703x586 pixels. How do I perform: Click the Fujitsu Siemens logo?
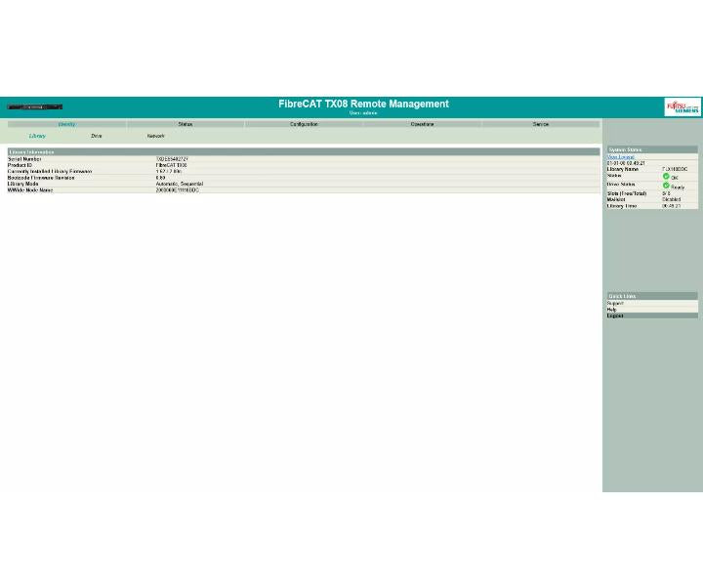click(x=682, y=107)
